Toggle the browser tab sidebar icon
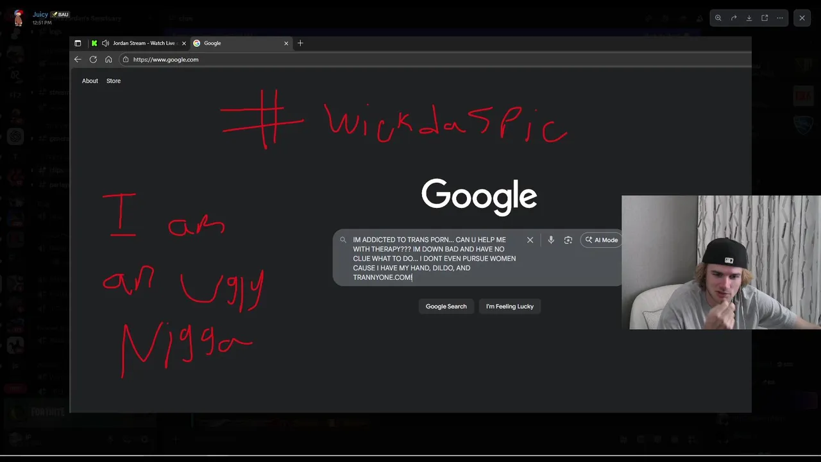The image size is (821, 462). click(78, 43)
